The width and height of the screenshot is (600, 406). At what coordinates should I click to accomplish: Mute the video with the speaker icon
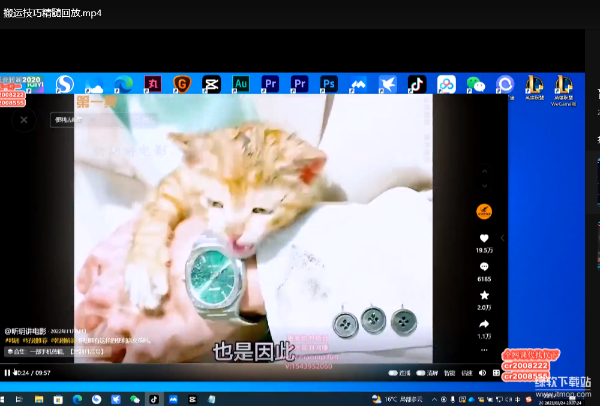[x=482, y=373]
